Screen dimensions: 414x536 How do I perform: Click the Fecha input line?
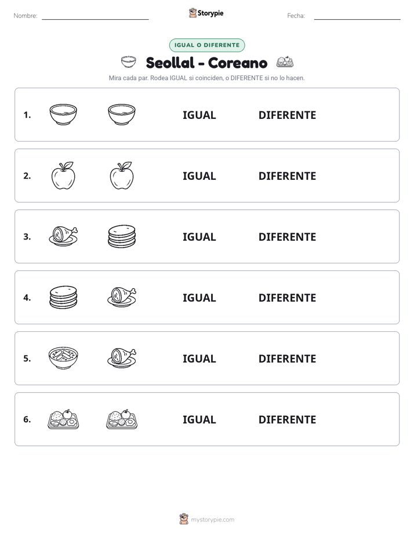point(357,16)
